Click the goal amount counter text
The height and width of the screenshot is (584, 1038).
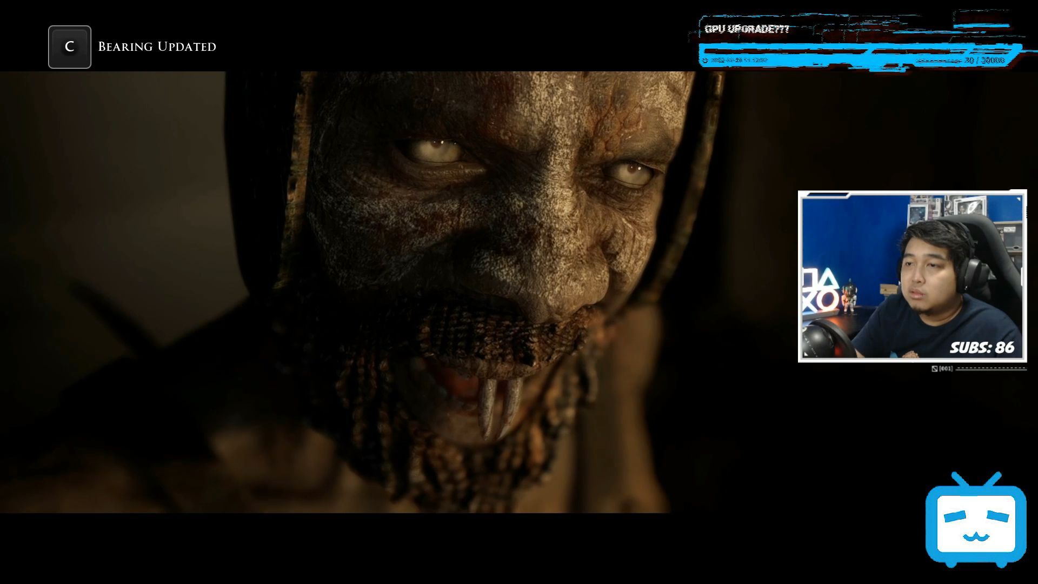985,60
